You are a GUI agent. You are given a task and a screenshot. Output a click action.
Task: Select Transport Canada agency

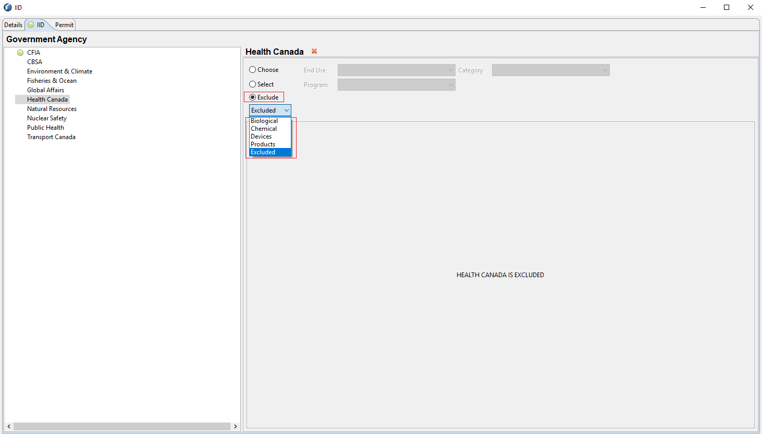click(51, 137)
